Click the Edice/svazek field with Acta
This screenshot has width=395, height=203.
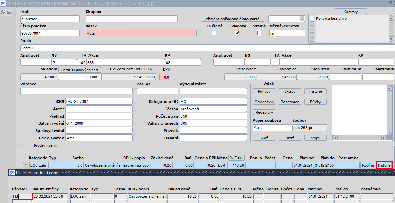[99, 138]
